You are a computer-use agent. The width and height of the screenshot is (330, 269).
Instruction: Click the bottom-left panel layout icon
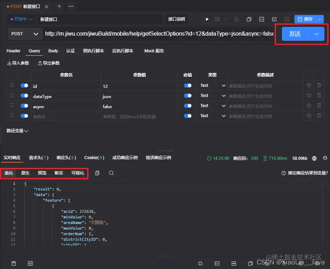[x=14, y=263]
